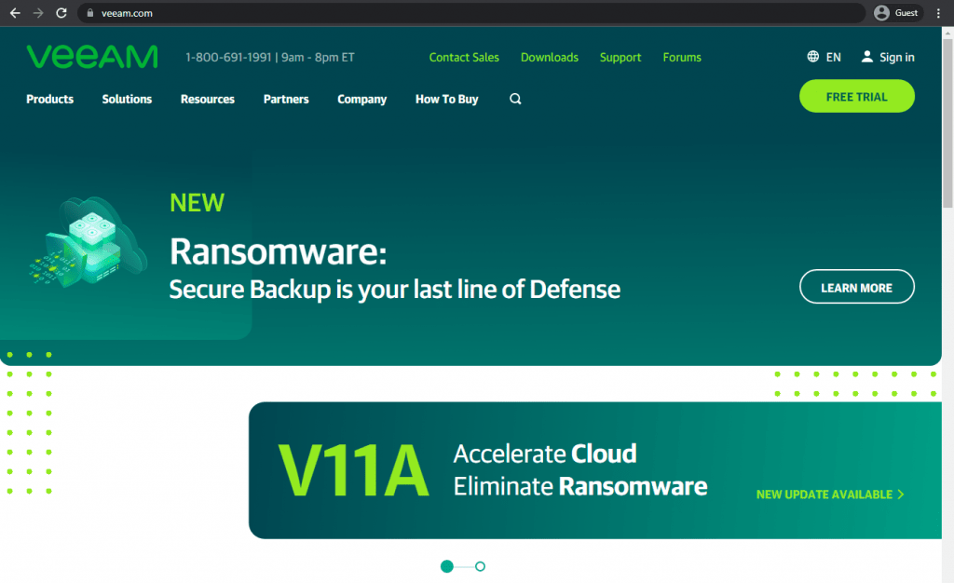Click the browser back arrow
The image size is (954, 583).
click(15, 13)
